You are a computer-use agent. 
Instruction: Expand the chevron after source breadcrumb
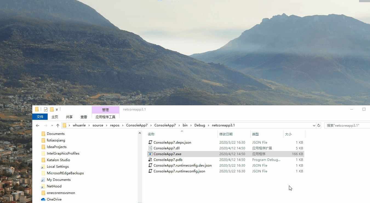107,125
